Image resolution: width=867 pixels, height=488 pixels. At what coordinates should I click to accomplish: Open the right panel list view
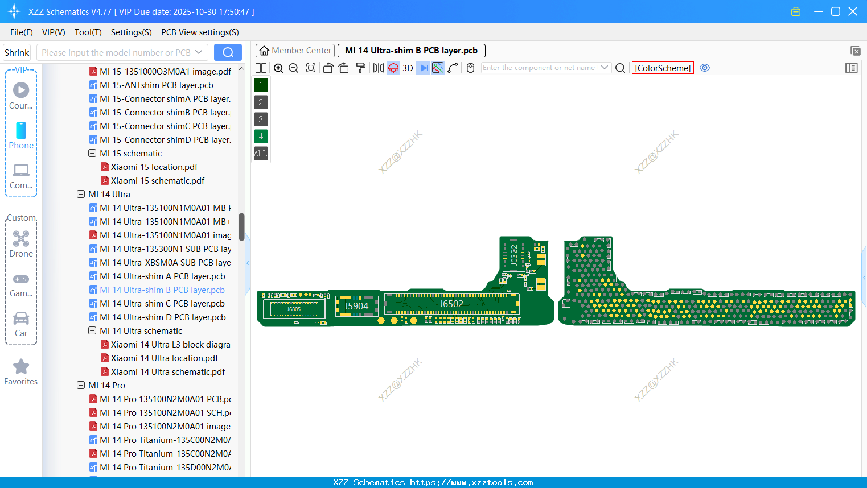click(x=852, y=68)
